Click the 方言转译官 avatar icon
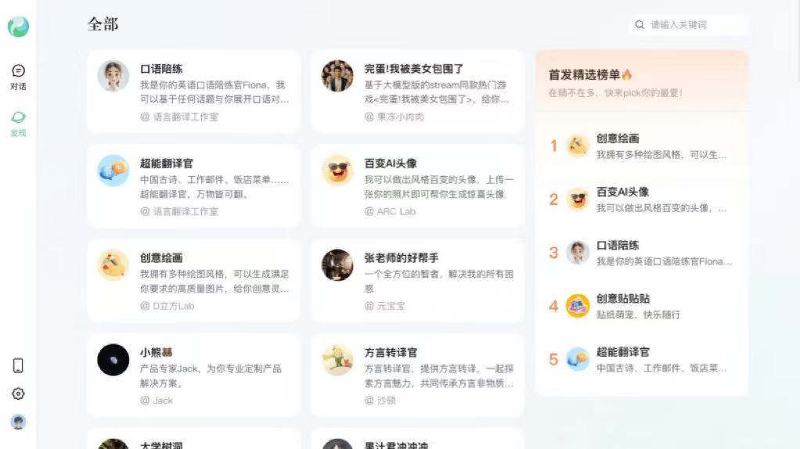This screenshot has width=800, height=449. (337, 360)
